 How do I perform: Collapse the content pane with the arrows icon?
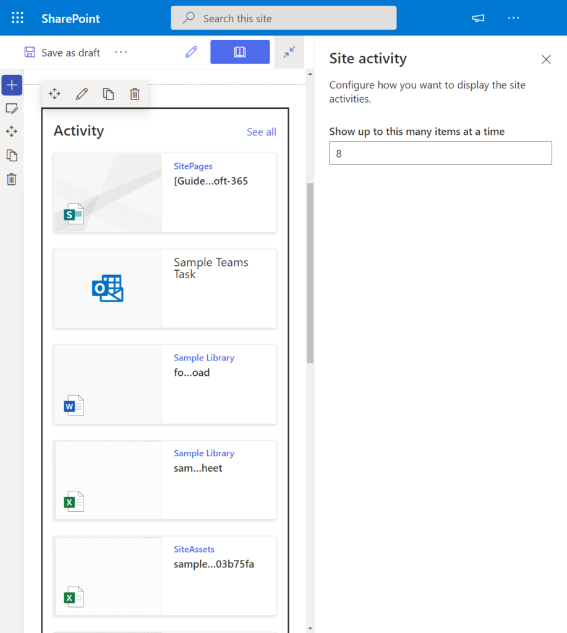[289, 52]
